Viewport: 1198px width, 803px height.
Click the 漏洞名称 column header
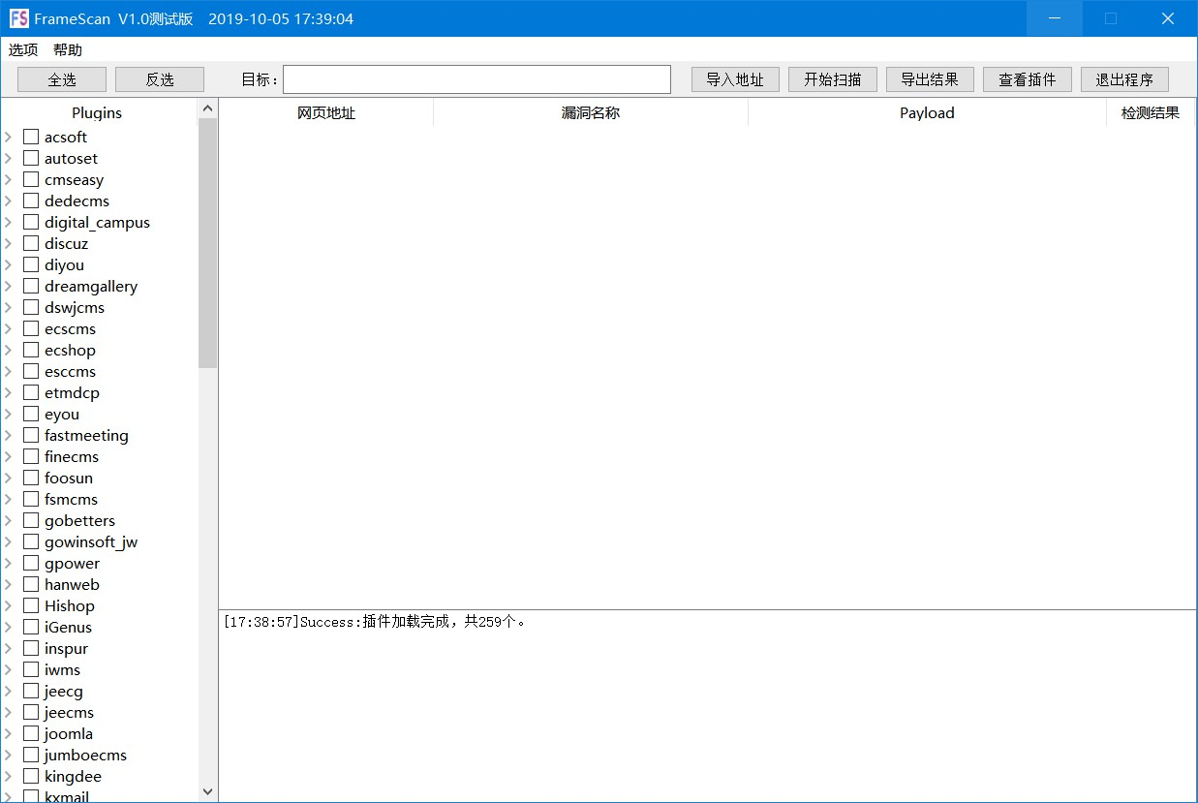[x=591, y=112]
